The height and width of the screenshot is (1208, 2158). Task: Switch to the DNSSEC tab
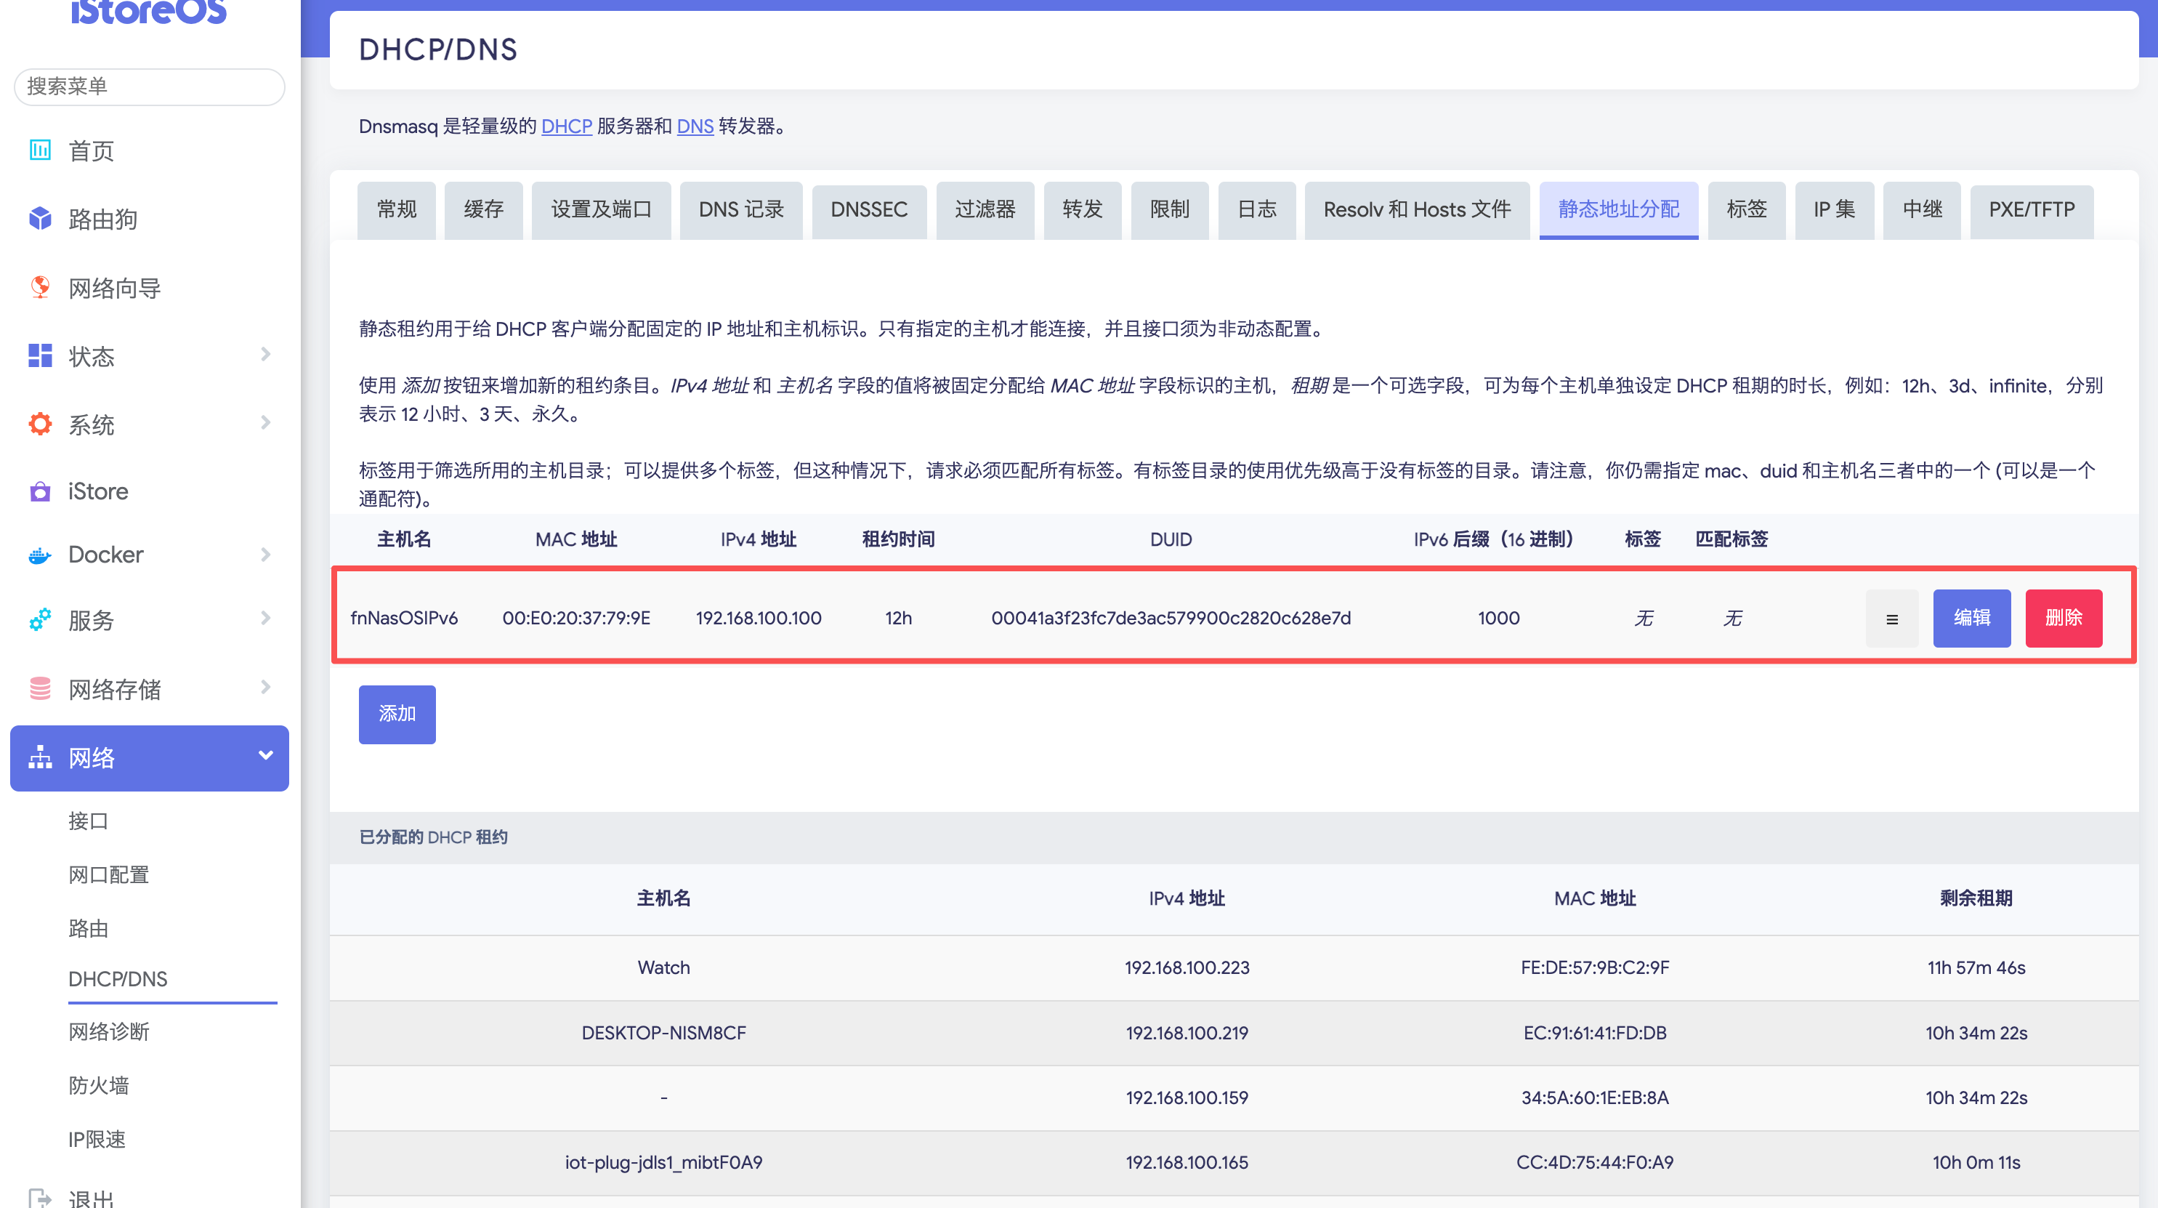[869, 209]
